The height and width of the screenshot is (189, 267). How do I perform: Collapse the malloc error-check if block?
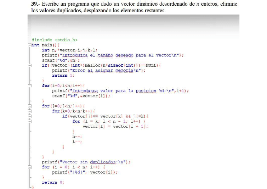tap(29, 66)
